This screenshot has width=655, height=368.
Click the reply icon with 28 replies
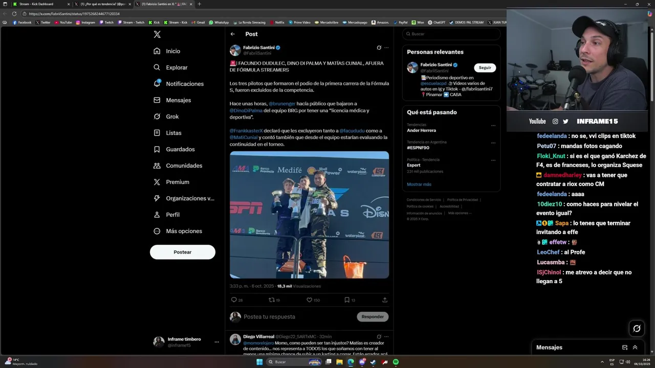coord(234,300)
